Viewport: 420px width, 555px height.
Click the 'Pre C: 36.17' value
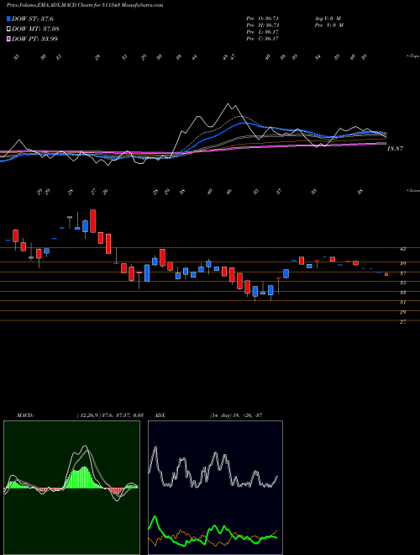tap(263, 39)
